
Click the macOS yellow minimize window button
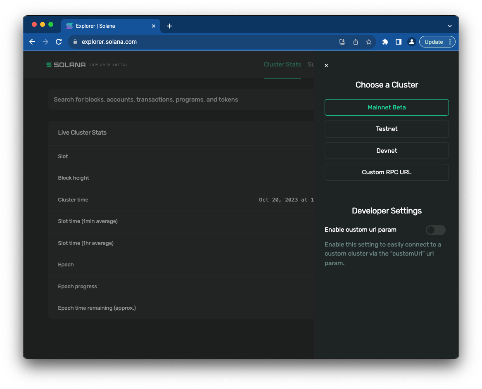click(x=43, y=25)
